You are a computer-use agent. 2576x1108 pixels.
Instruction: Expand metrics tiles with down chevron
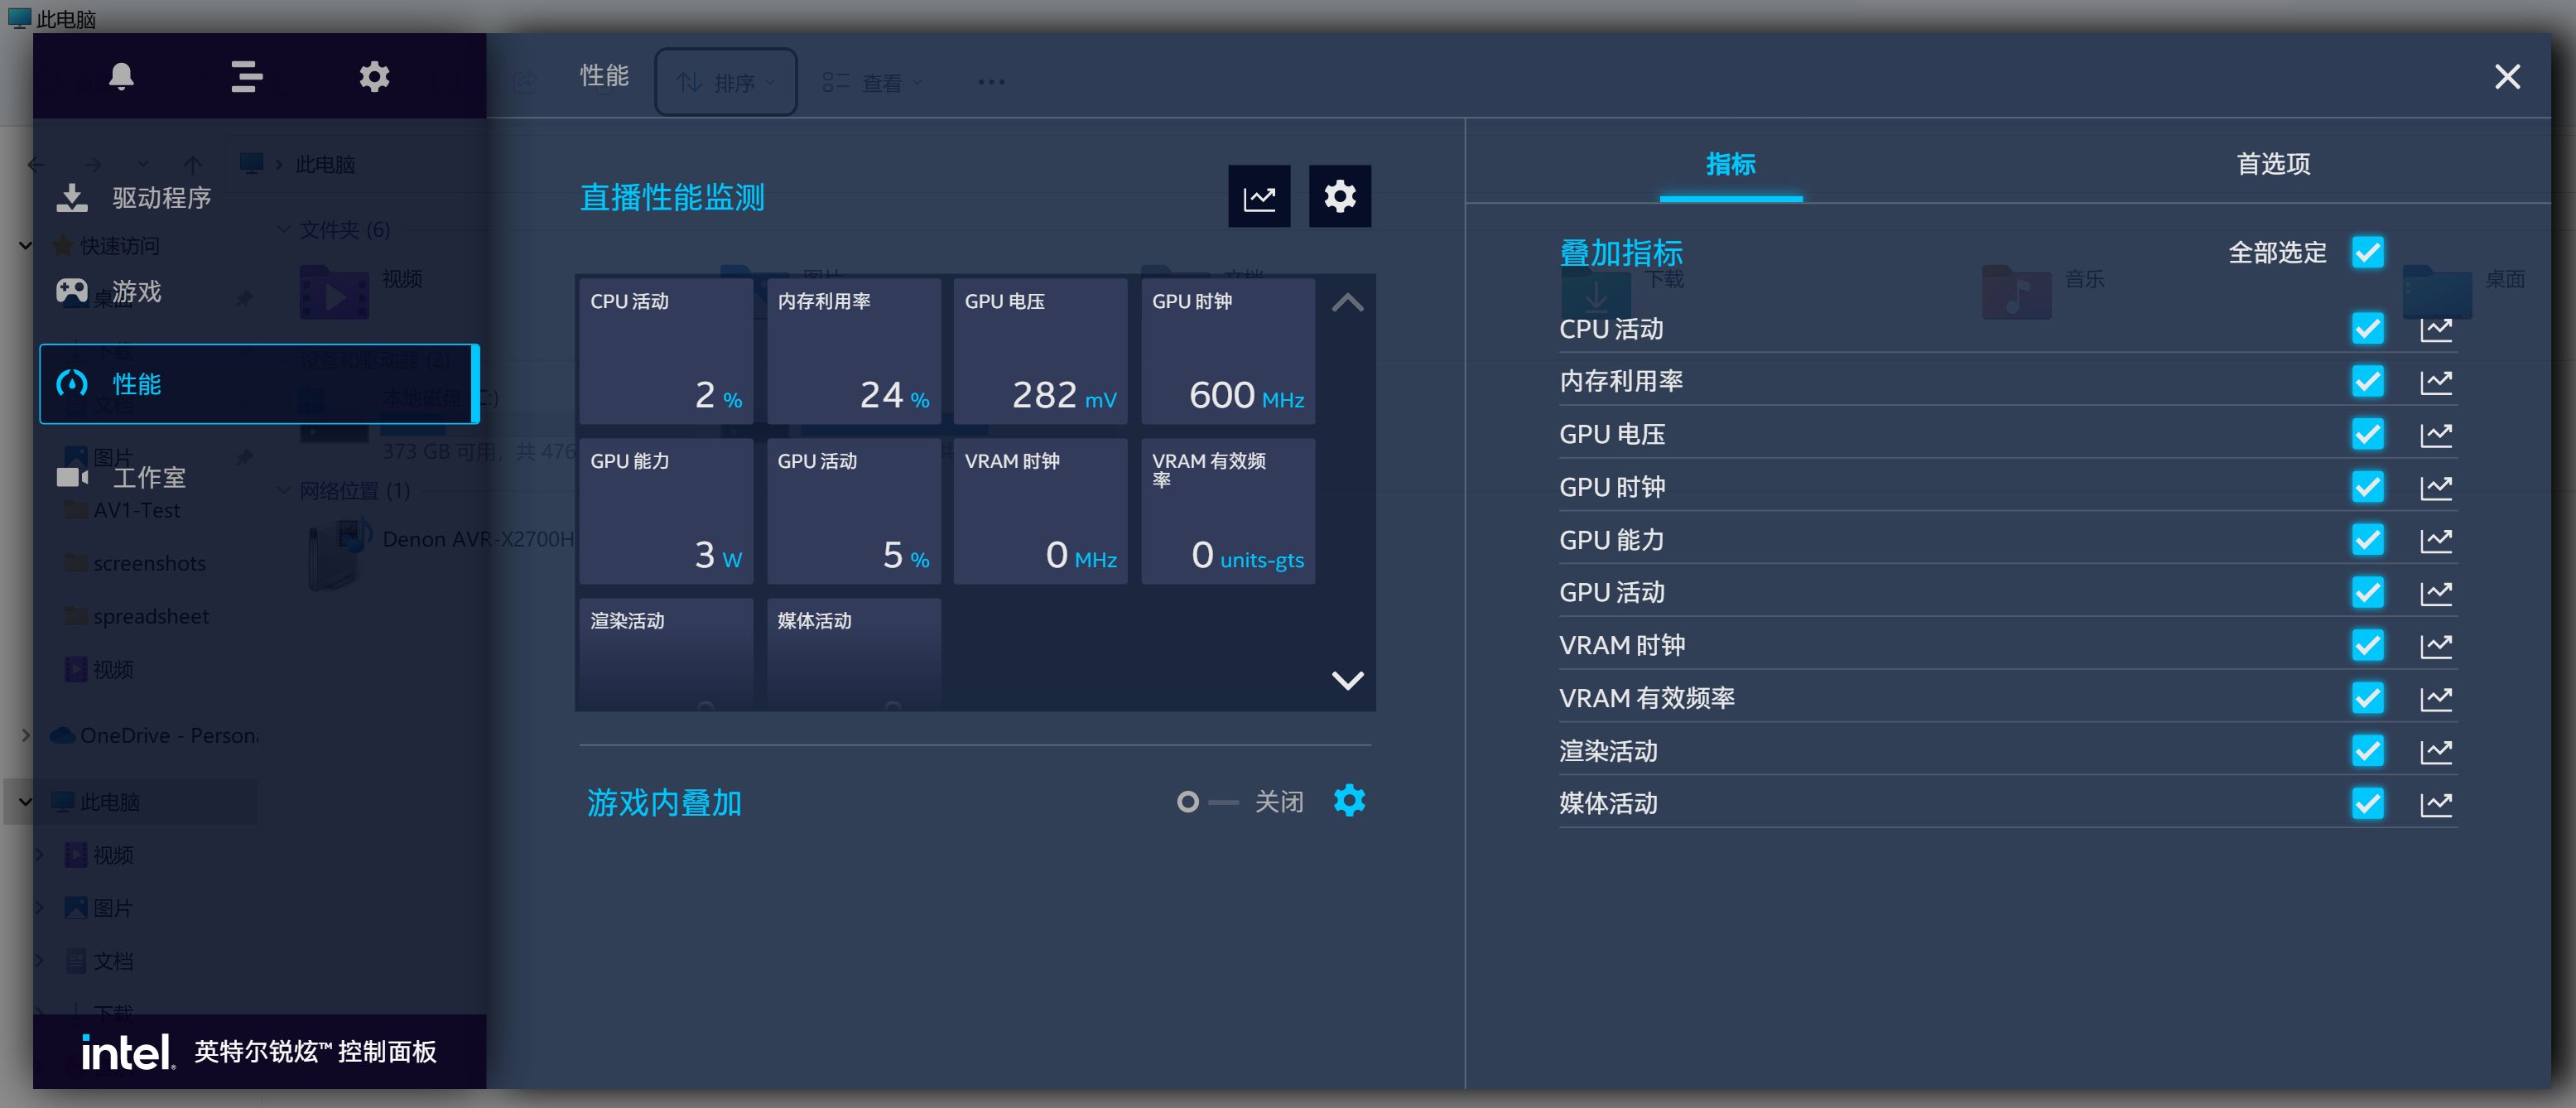pyautogui.click(x=1347, y=681)
